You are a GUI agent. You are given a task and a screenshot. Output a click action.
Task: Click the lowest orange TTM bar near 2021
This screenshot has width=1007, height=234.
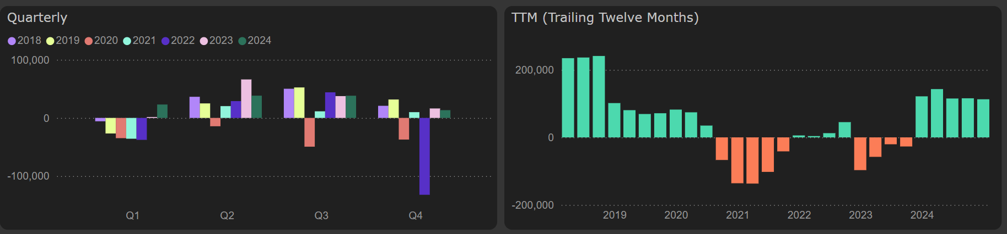tap(752, 160)
